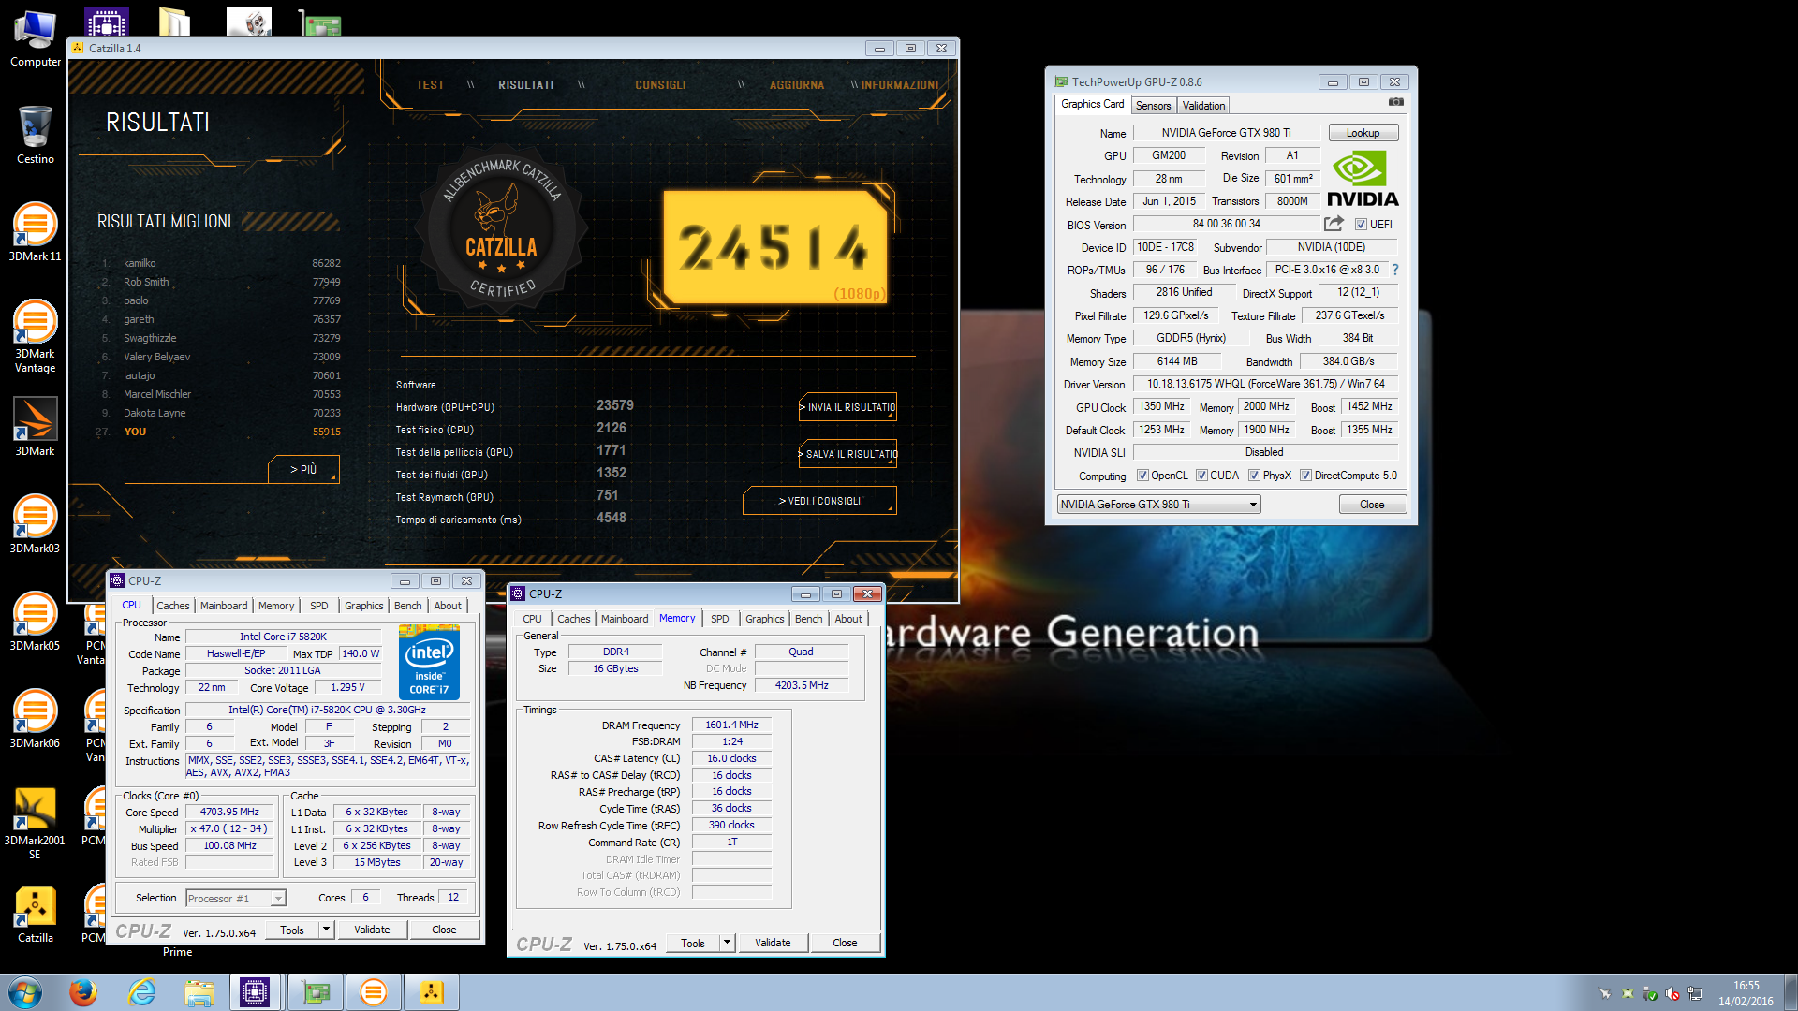Toggle the OpenCL checkbox
Image resolution: width=1798 pixels, height=1011 pixels.
tap(1142, 476)
